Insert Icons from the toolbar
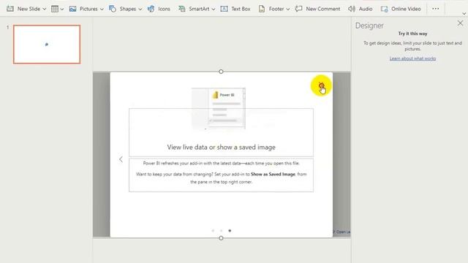 pos(159,9)
